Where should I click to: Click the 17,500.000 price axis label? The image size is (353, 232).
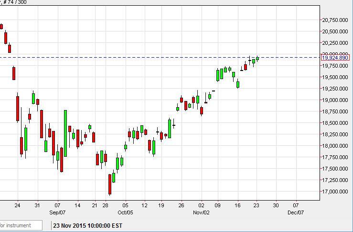[334, 169]
